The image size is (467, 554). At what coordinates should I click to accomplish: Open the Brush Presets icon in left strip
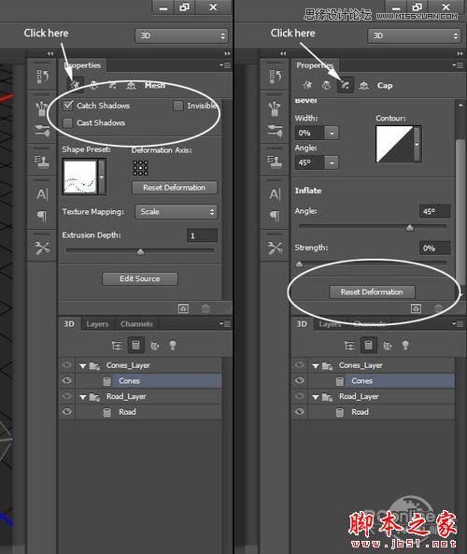click(42, 108)
